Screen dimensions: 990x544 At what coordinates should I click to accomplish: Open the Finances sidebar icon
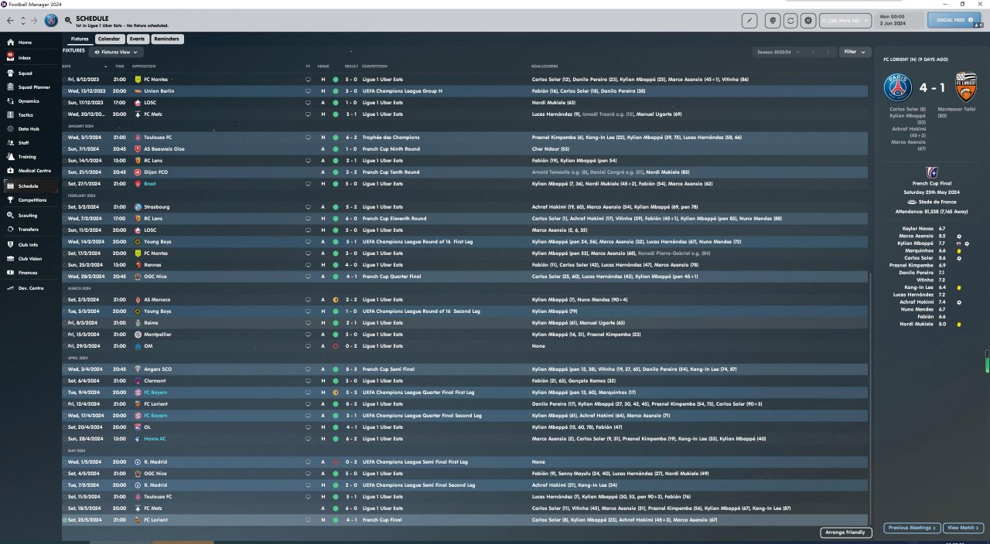pos(10,273)
